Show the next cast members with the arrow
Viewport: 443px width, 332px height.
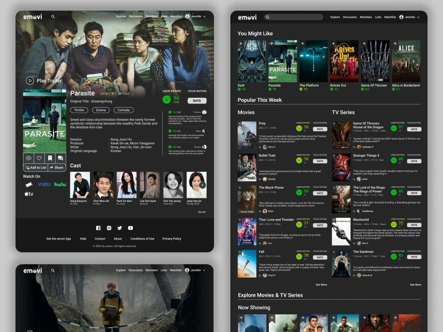click(x=202, y=185)
